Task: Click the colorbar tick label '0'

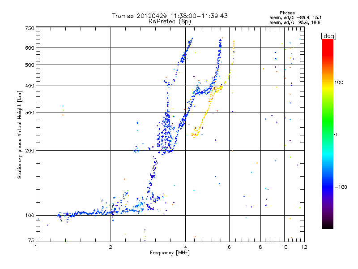Action: tap(336, 135)
